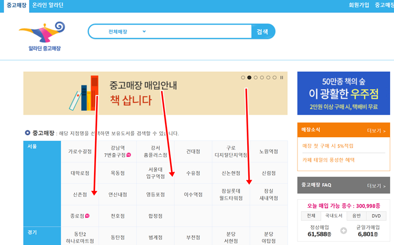Switch to the 중고매장 top tab

(x=16, y=5)
